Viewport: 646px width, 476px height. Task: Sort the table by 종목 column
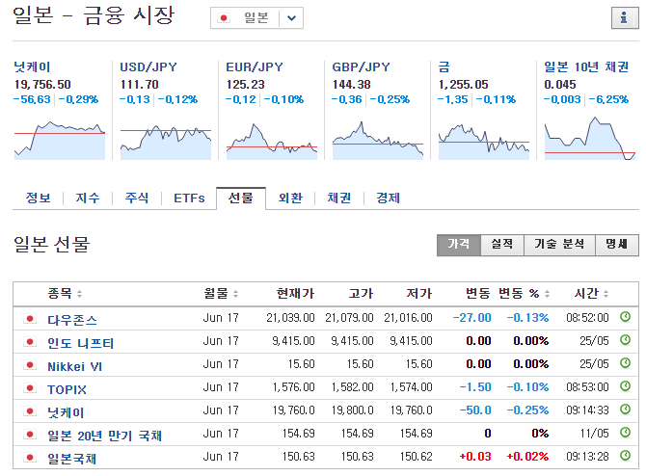[66, 293]
